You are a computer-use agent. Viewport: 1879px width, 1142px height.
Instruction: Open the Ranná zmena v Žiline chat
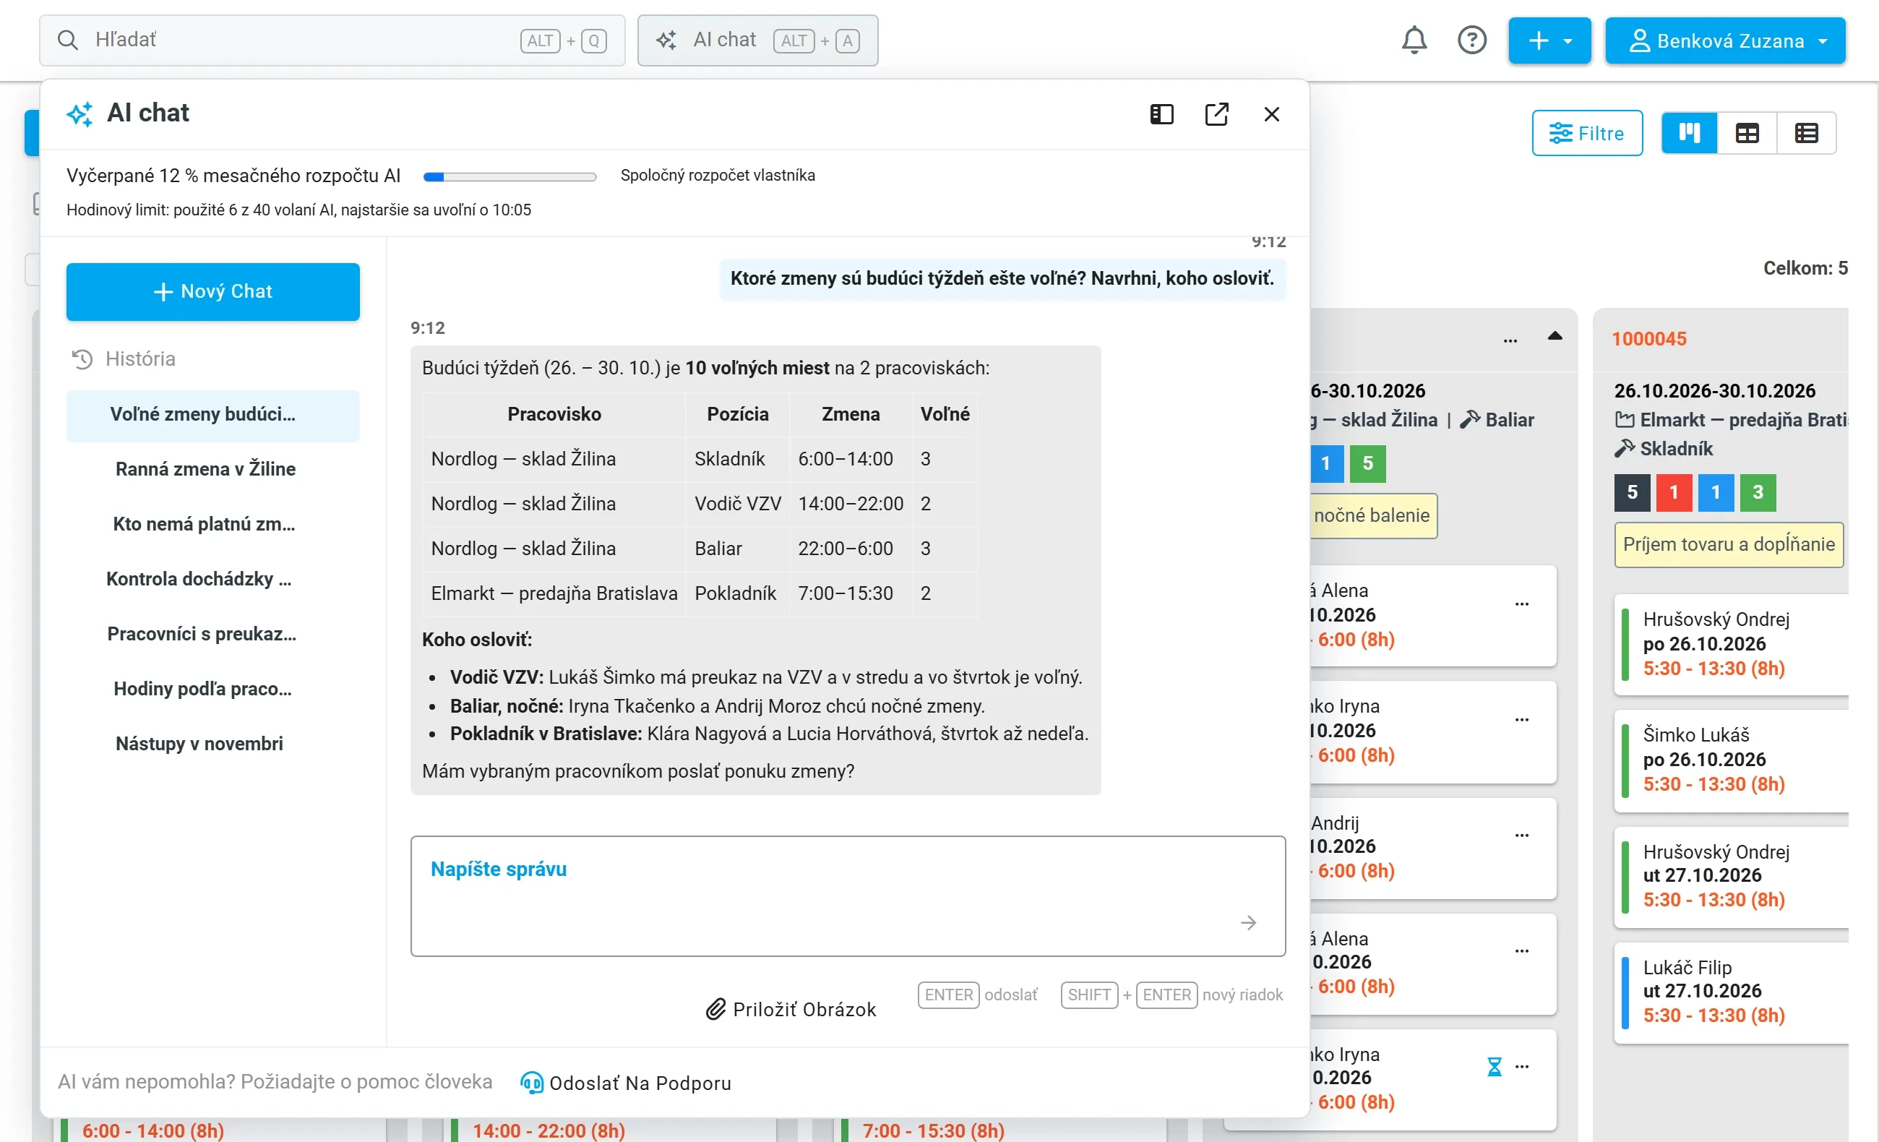click(x=205, y=469)
